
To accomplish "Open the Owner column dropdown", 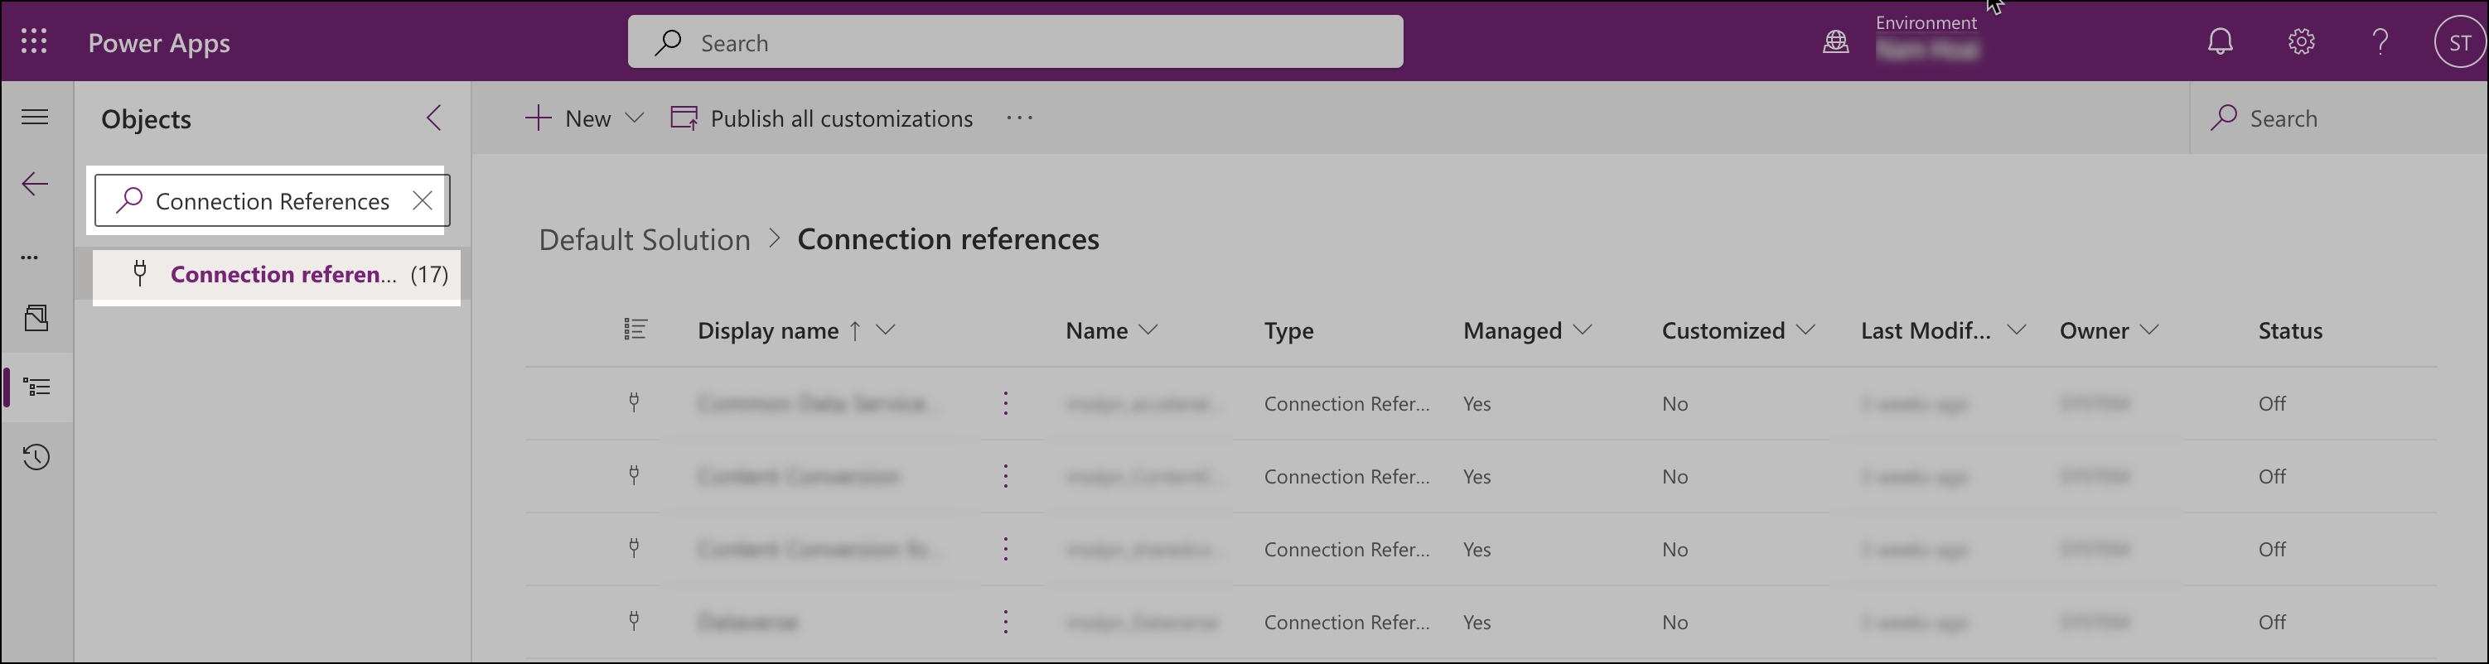I will (2150, 330).
